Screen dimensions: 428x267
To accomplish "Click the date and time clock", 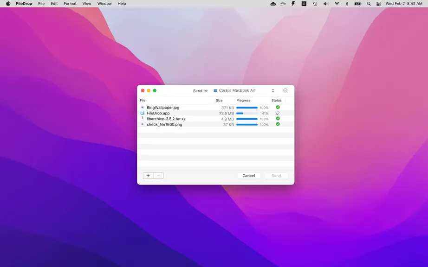I will (x=404, y=4).
